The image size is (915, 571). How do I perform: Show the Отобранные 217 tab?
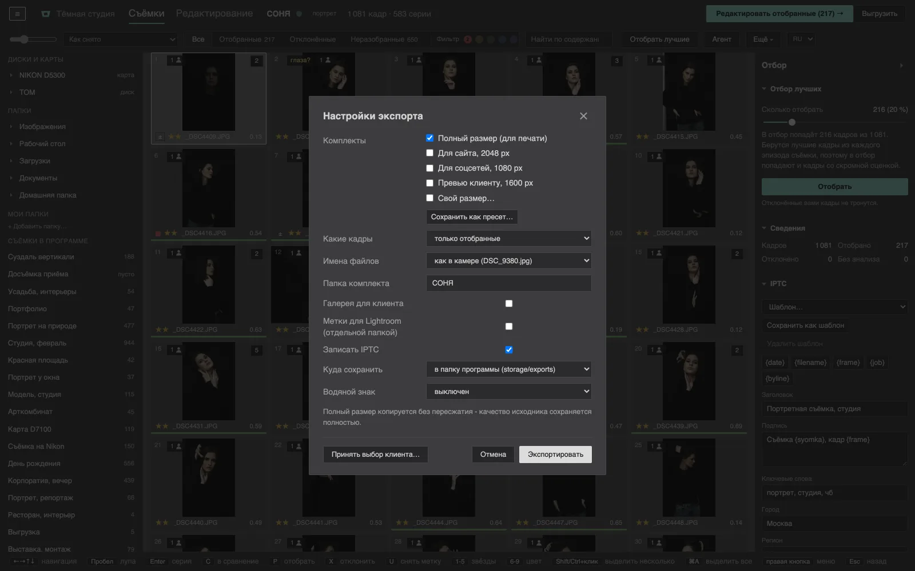coord(247,39)
